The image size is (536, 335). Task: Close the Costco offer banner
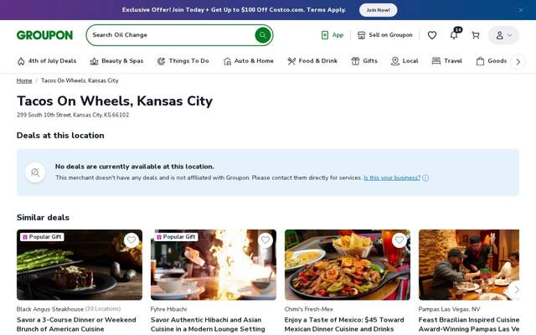click(x=521, y=10)
